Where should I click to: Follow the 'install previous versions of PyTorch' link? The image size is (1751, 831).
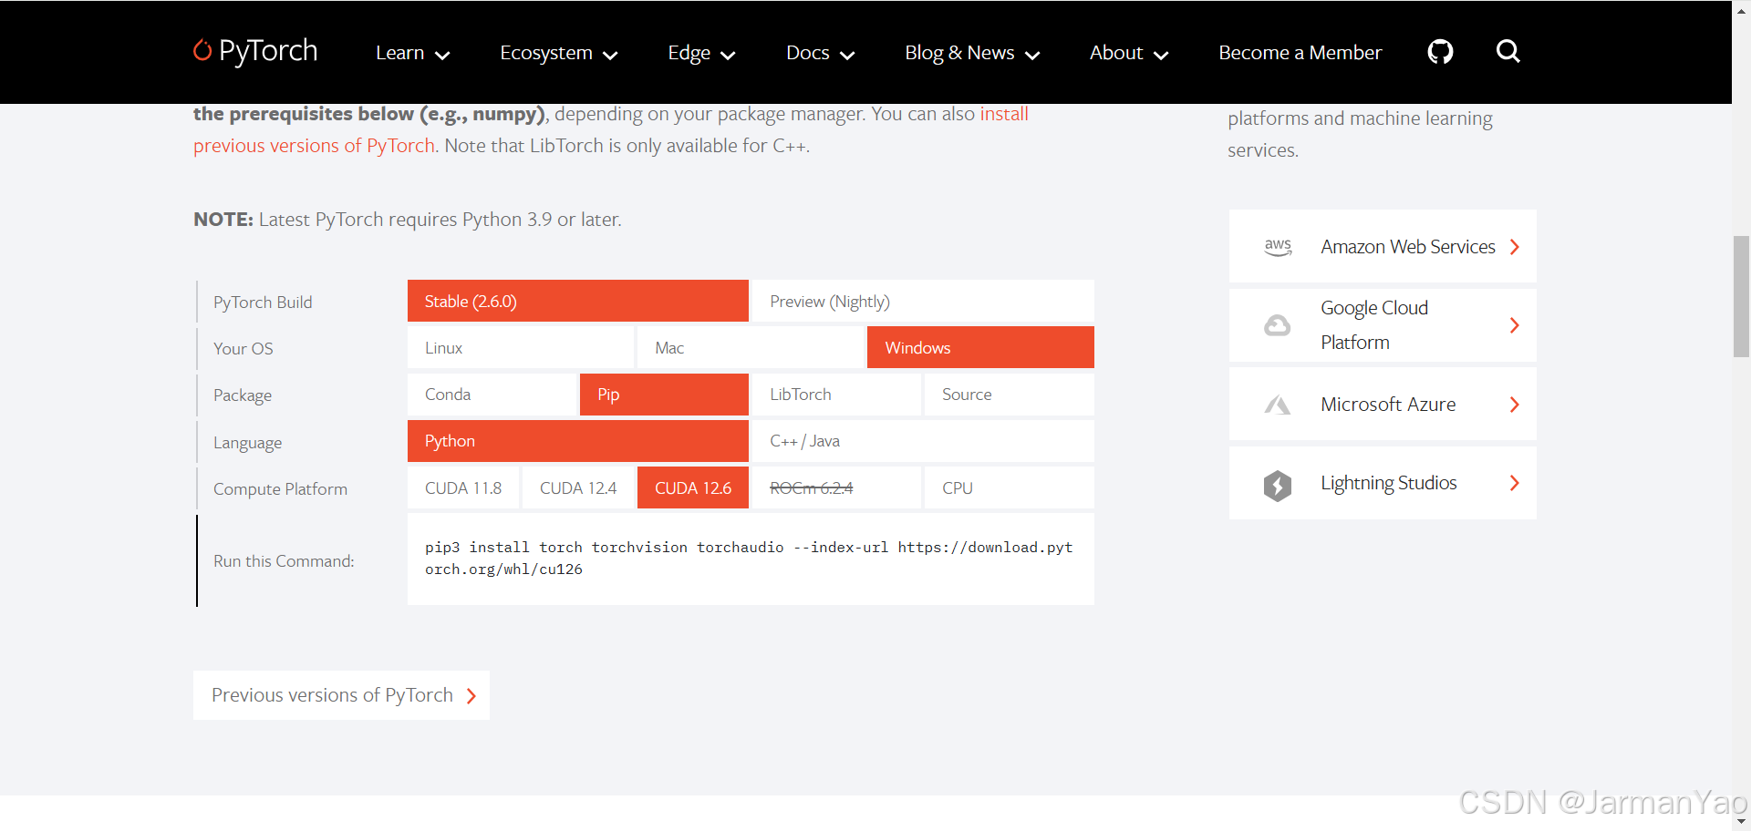tap(314, 146)
